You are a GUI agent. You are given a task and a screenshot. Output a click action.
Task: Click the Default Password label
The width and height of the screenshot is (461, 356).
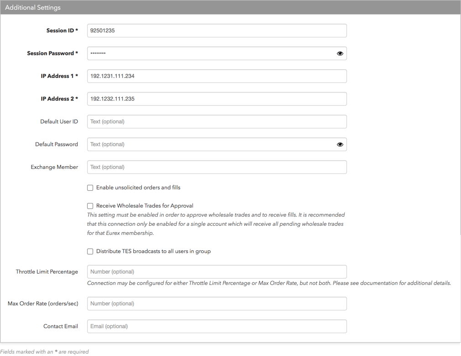57,144
